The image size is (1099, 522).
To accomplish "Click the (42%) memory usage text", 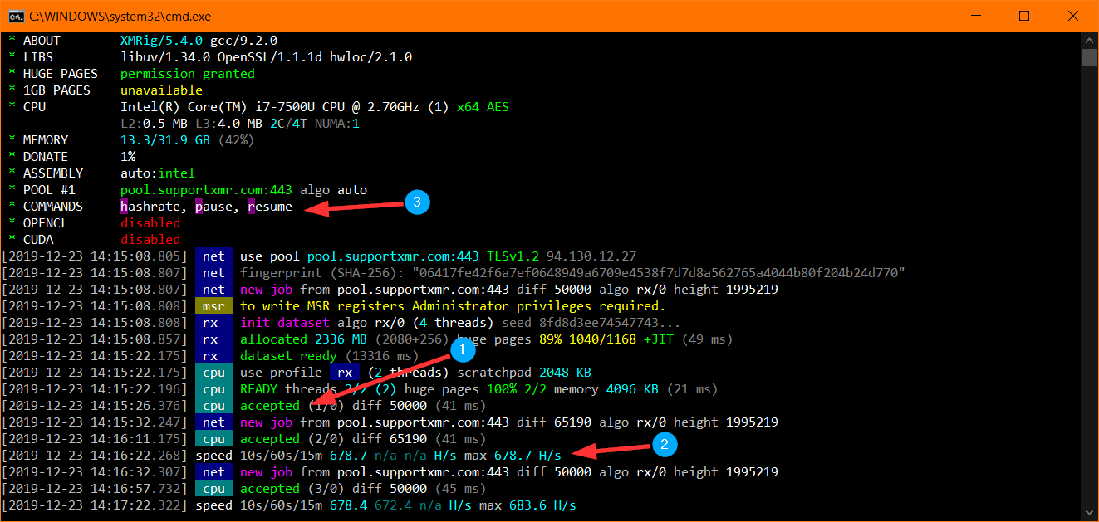I will [236, 139].
